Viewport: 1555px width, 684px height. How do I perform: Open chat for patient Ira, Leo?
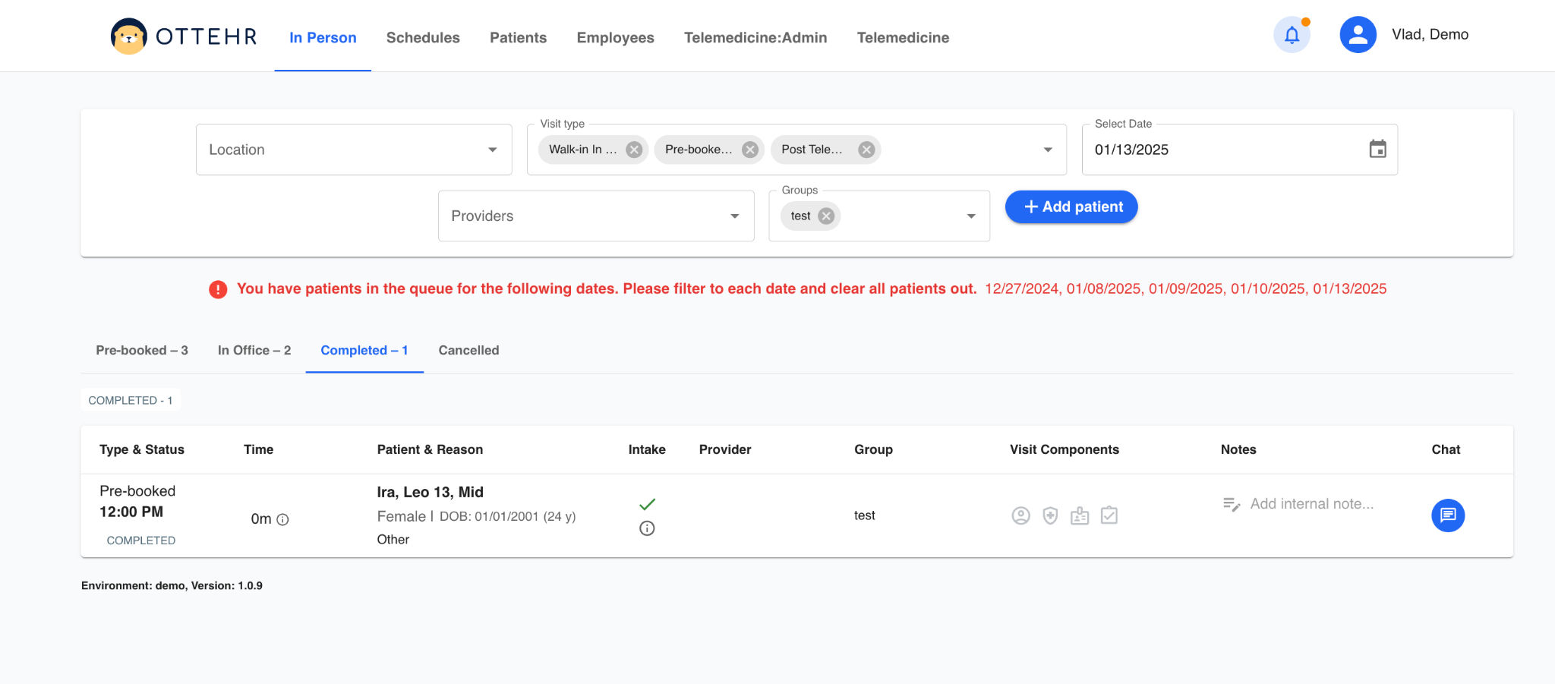pyautogui.click(x=1447, y=515)
